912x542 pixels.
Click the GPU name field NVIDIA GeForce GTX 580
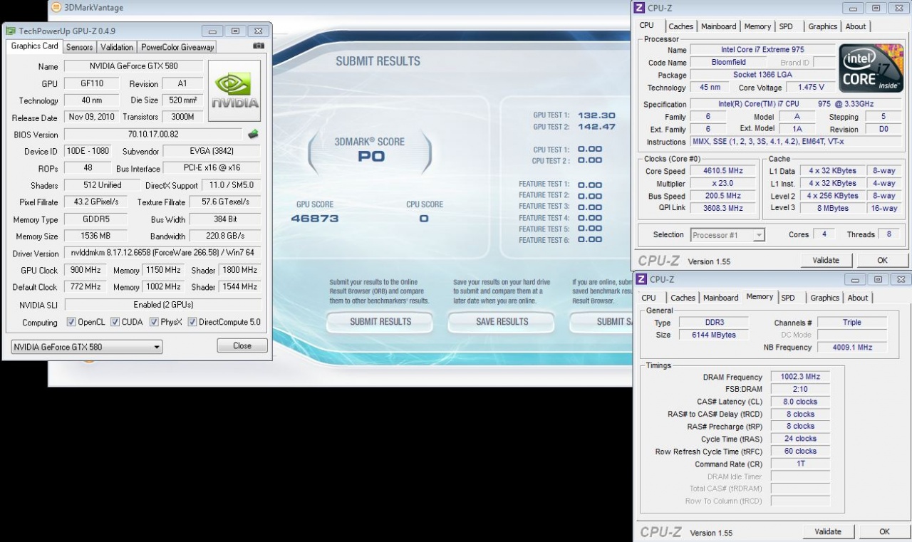[x=134, y=66]
